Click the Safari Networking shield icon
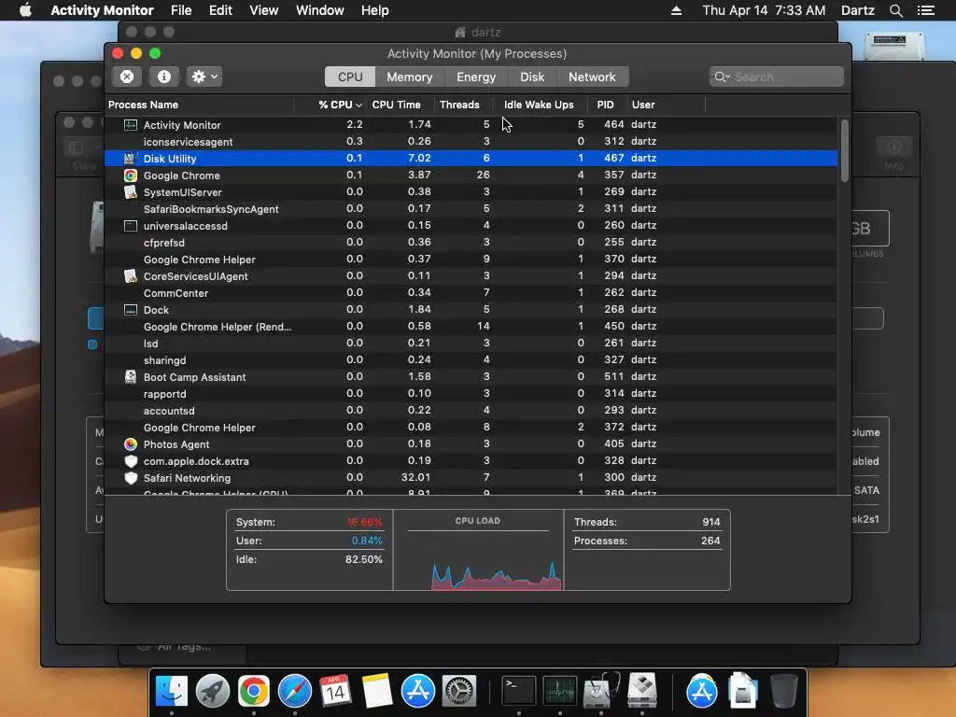This screenshot has height=717, width=956. pyautogui.click(x=131, y=478)
